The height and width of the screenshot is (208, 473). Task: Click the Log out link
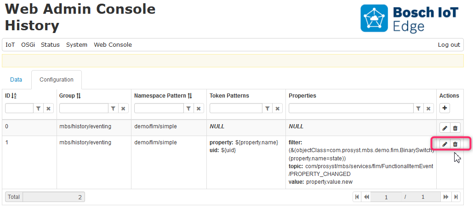click(x=449, y=45)
